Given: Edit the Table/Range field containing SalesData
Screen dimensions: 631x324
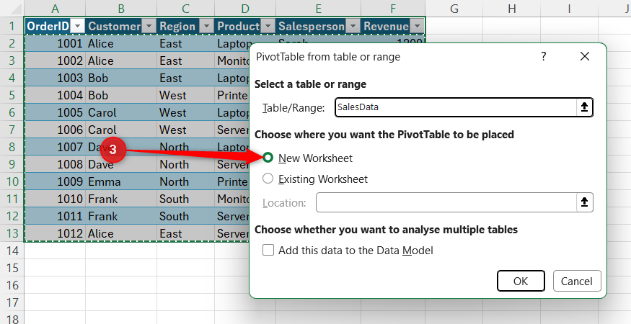Looking at the screenshot, I should point(456,107).
